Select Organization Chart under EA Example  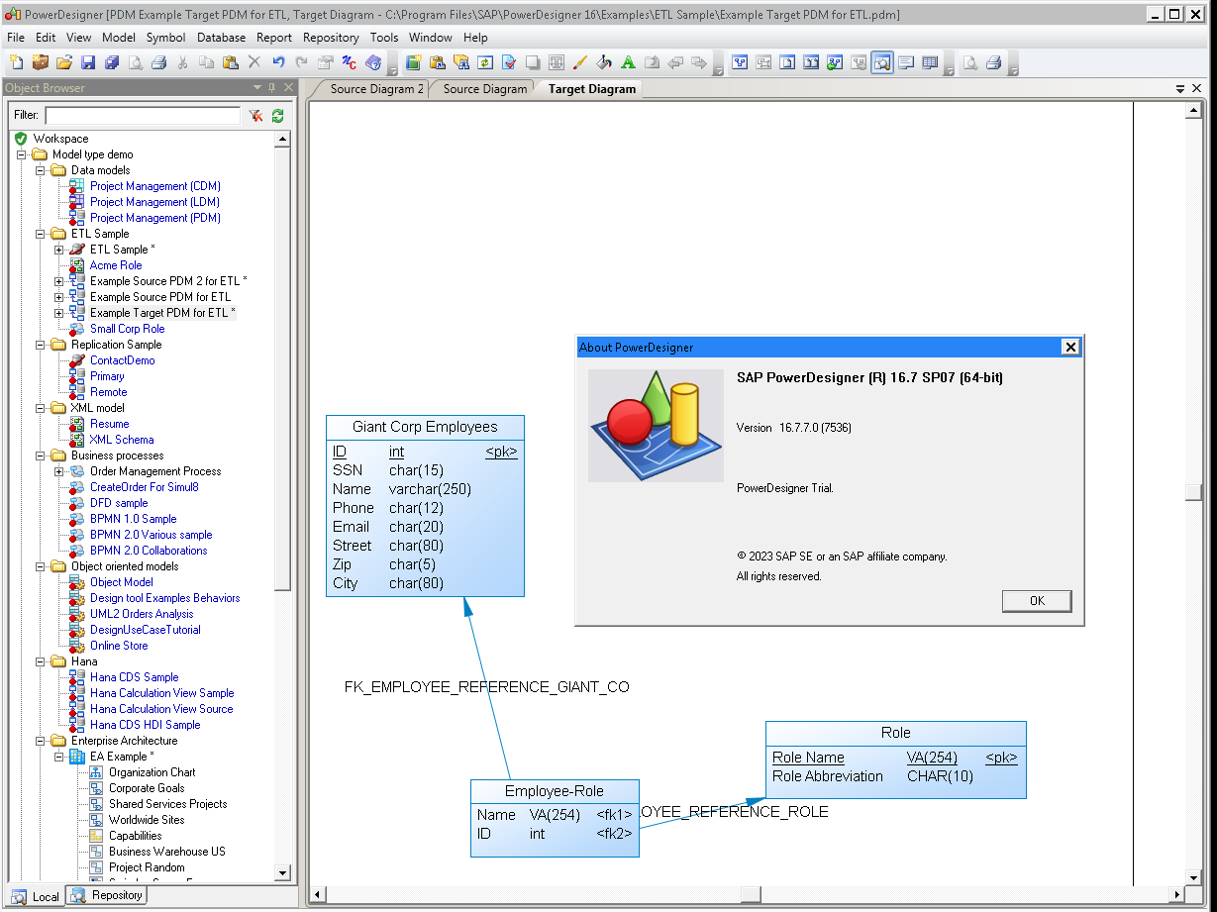click(152, 772)
